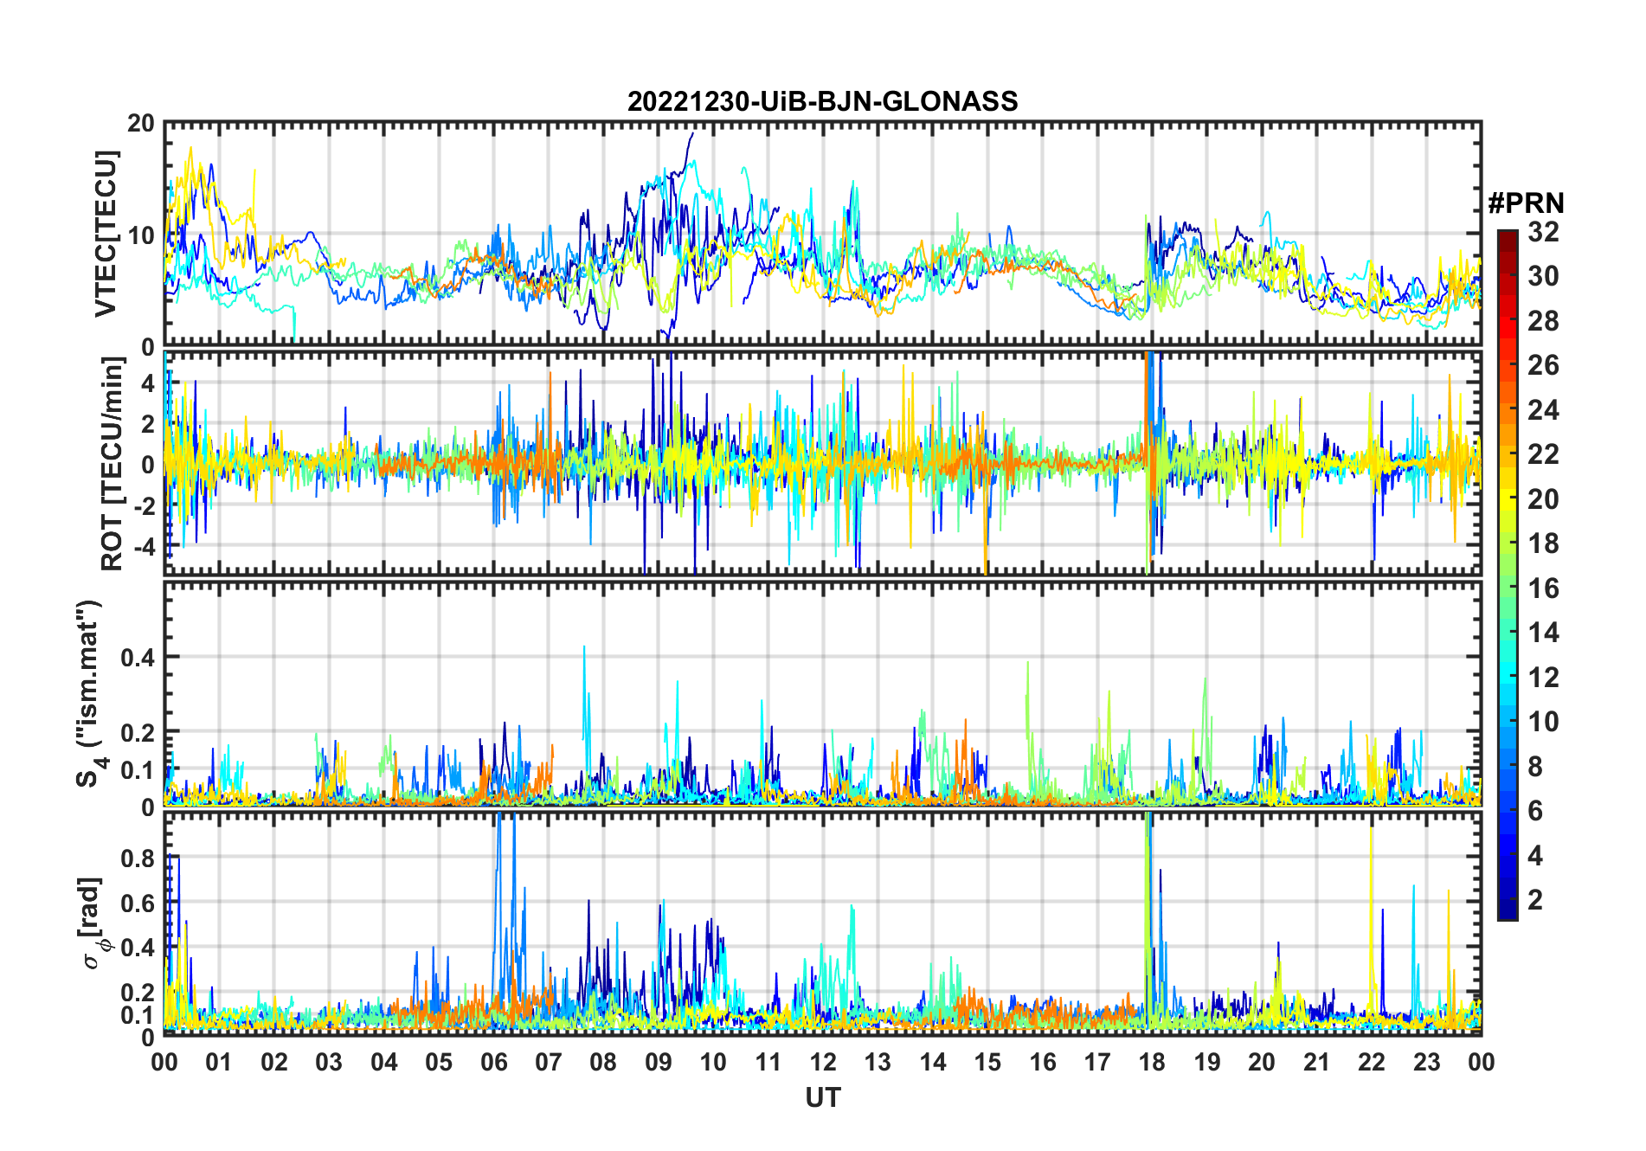Click colorbar tick label 22
Viewport: 1646px width, 1151px height.
pos(1543,453)
